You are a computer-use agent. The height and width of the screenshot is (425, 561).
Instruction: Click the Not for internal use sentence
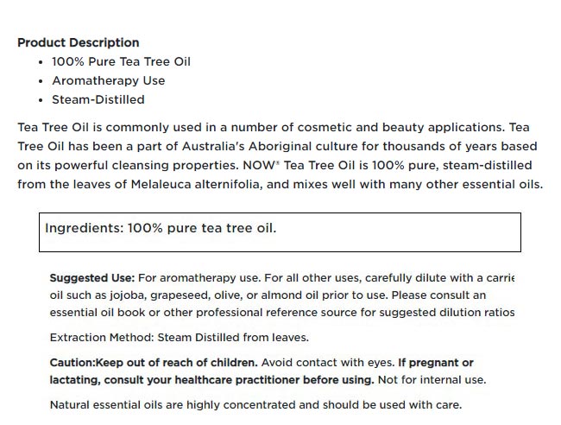pyautogui.click(x=432, y=380)
